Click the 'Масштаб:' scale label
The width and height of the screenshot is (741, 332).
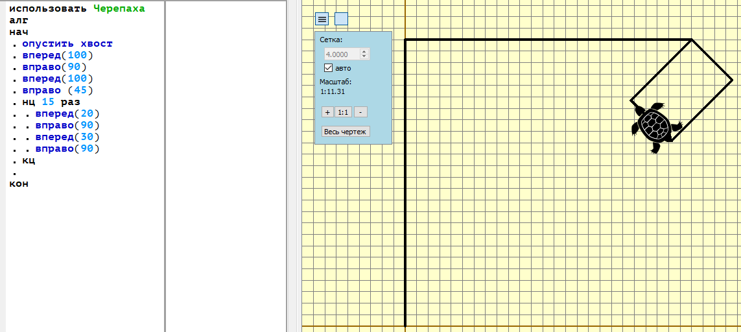[x=336, y=82]
